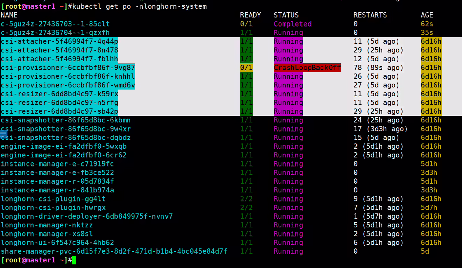Click restart count 78 (89s ago)
Viewport: 462px width, 268px height.
click(x=379, y=68)
